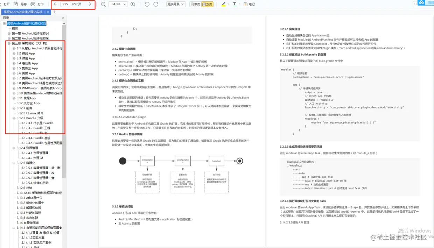434x248 pixels.
Task: Expand 3.2 得到 App node
Action: [14, 54]
